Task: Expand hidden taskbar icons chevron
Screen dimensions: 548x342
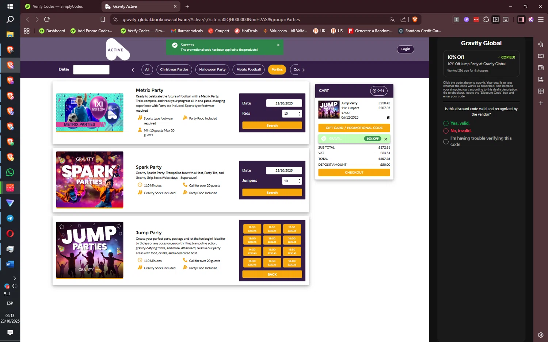Action: [x=14, y=278]
